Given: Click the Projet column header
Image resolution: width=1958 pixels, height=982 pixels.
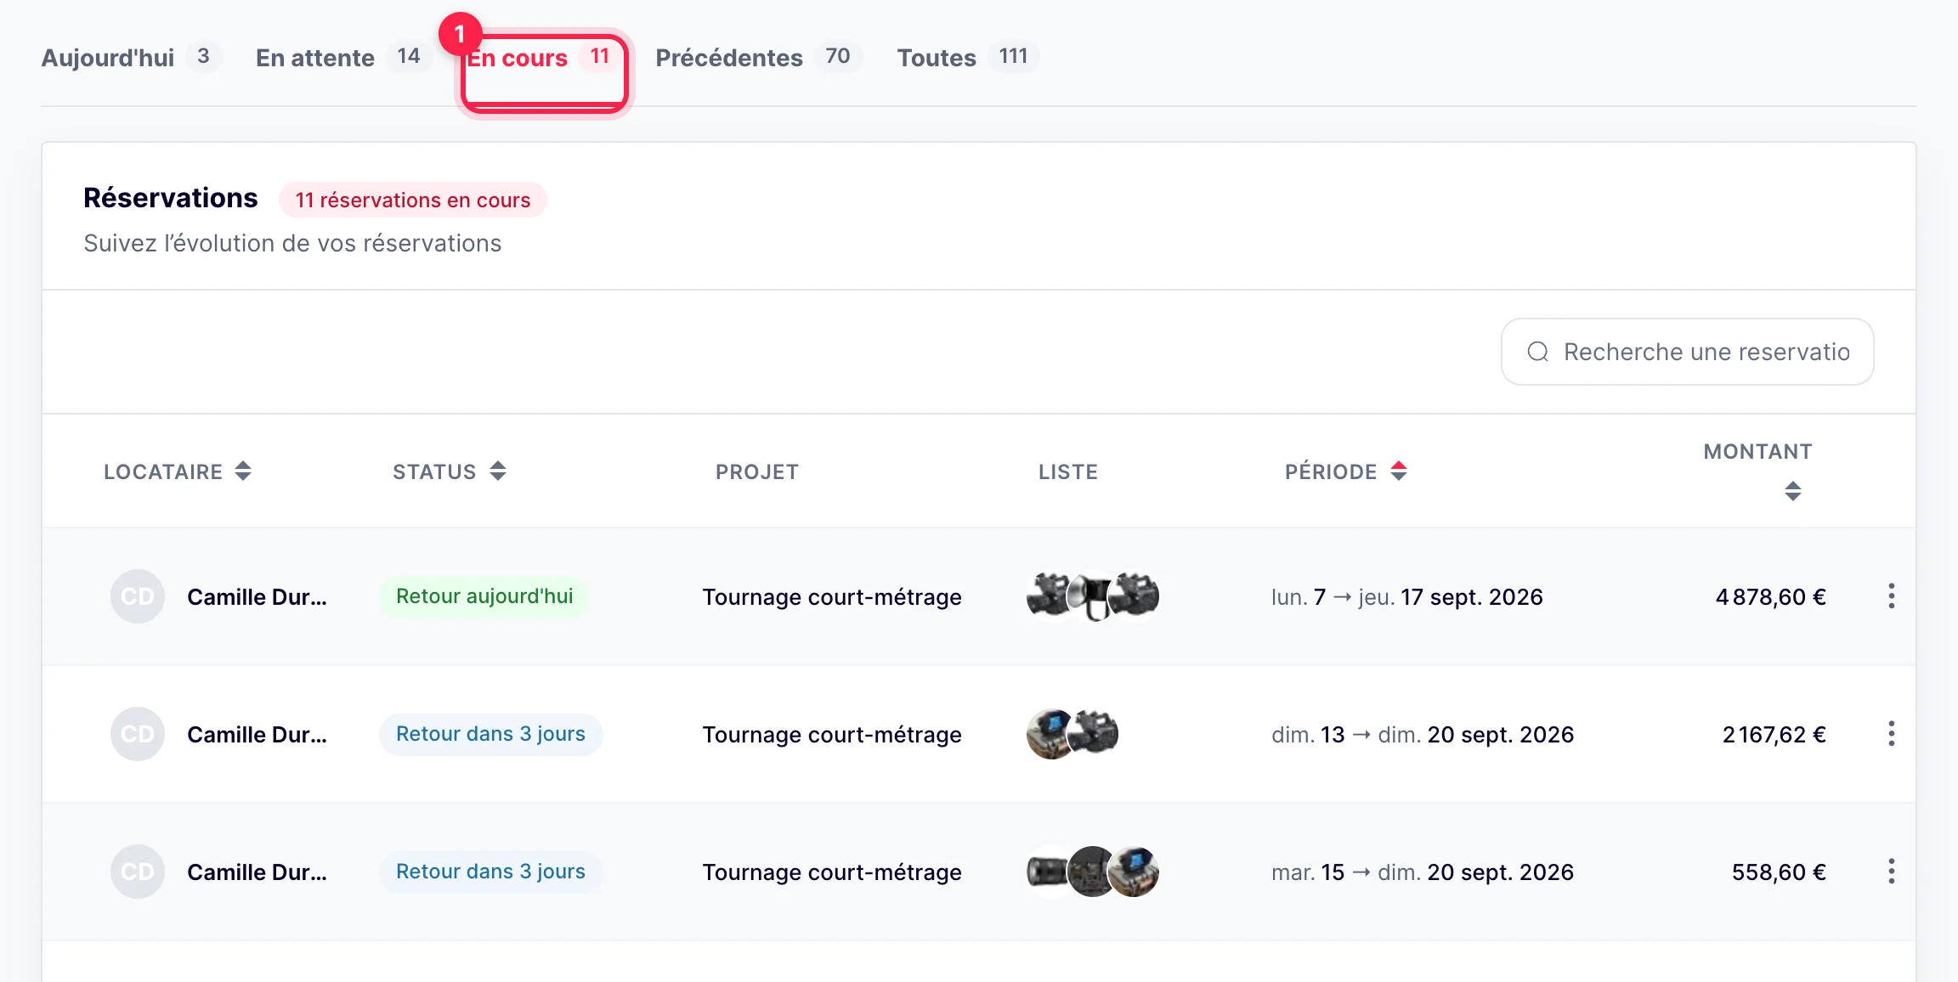Looking at the screenshot, I should coord(757,472).
